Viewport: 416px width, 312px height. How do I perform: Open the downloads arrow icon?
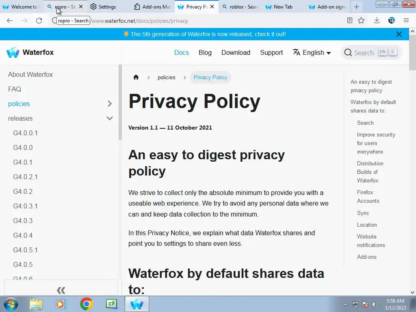pos(377,20)
